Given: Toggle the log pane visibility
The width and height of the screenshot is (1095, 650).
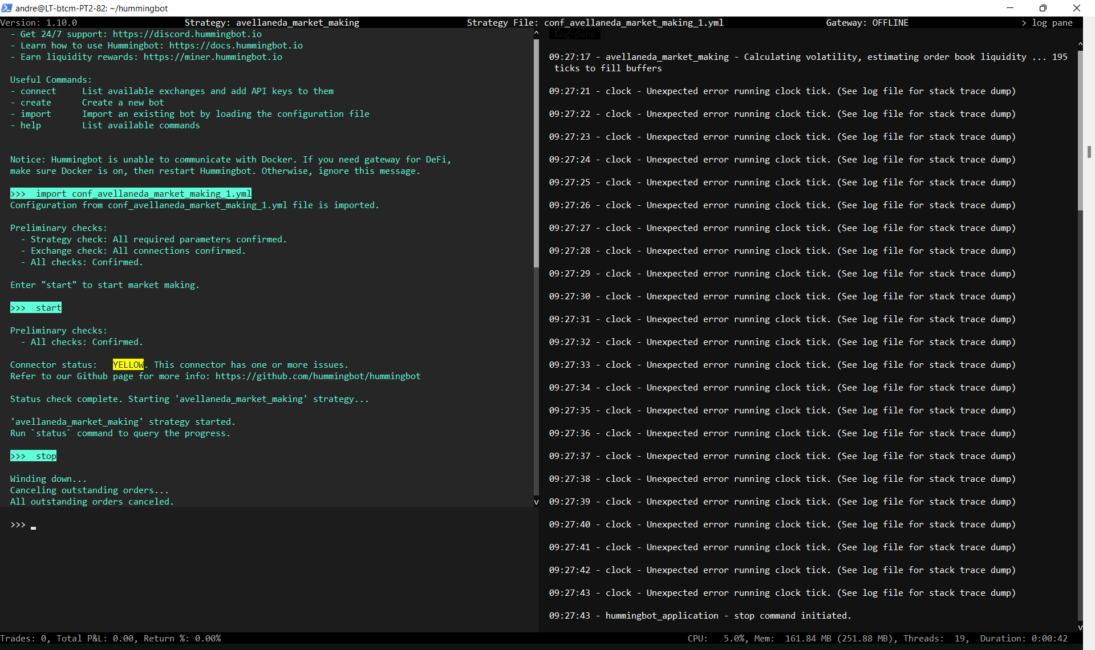Looking at the screenshot, I should coord(1049,22).
